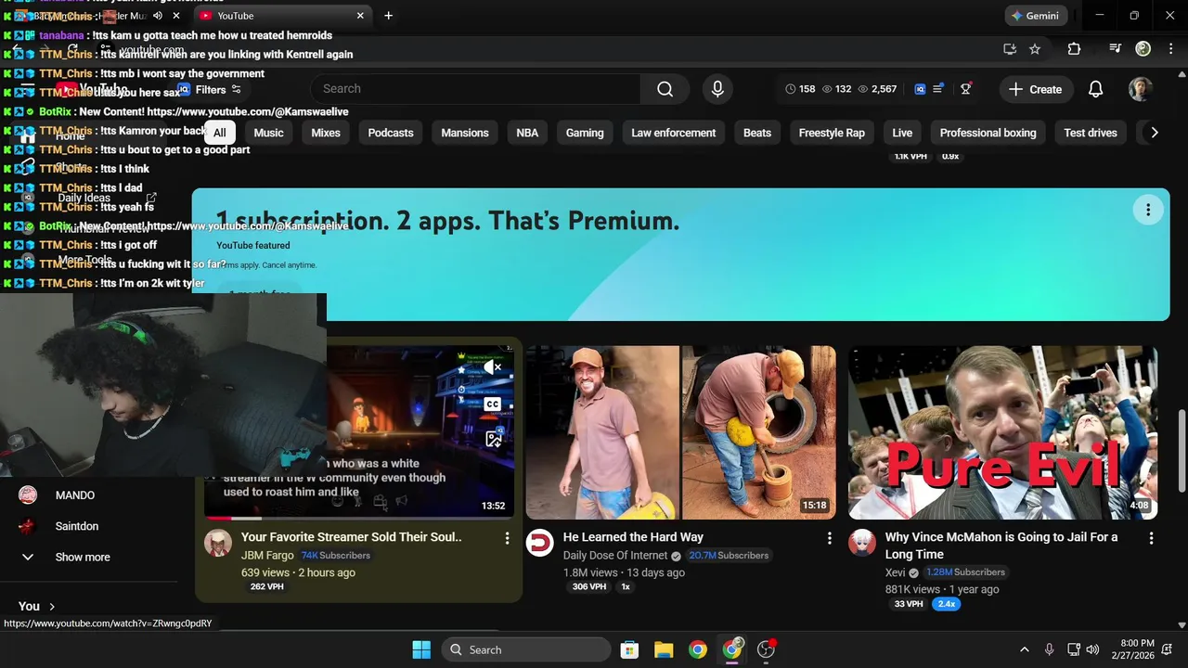The height and width of the screenshot is (668, 1188).
Task: Select the Beats category chip
Action: tap(757, 133)
